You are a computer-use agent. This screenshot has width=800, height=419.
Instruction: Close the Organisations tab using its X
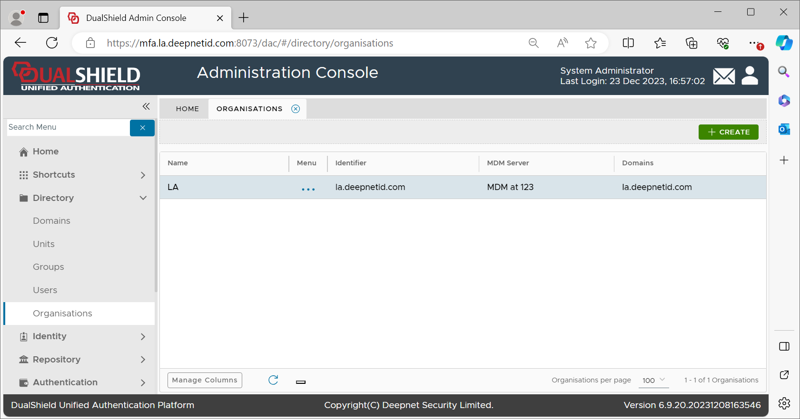point(296,109)
